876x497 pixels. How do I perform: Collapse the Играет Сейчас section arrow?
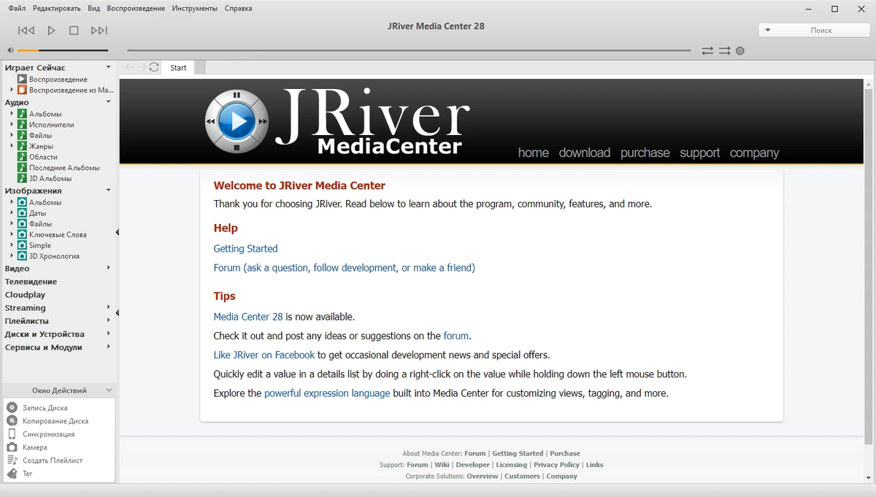click(109, 67)
